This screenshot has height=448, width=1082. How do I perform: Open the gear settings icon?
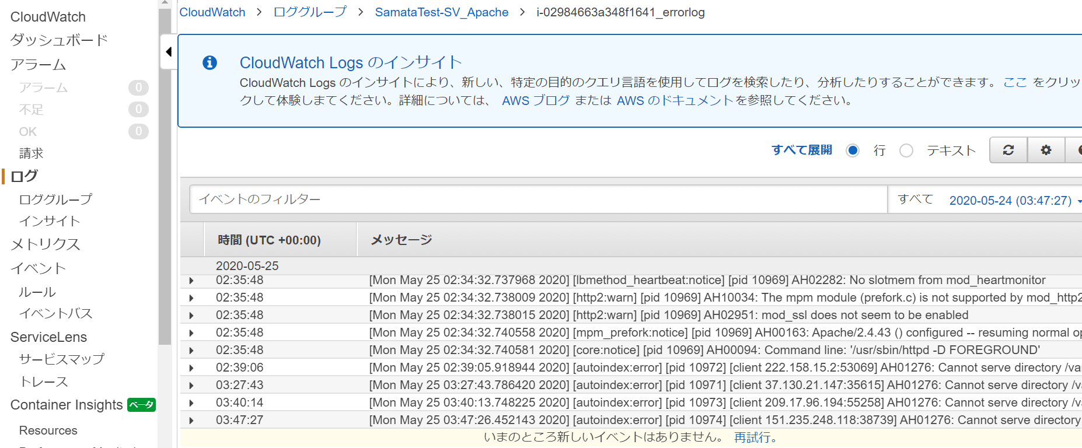click(x=1046, y=150)
